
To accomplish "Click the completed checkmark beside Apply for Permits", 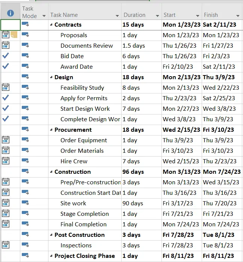I will tap(6, 98).
